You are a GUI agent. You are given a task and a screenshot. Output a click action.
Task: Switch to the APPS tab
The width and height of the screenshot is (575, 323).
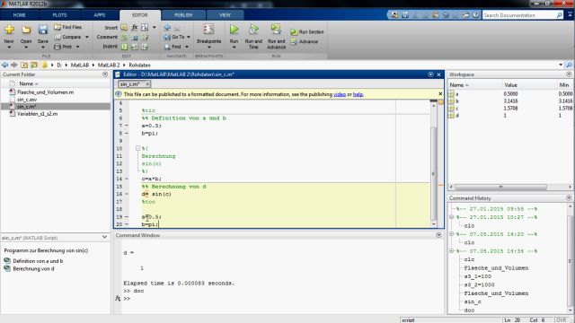(100, 15)
